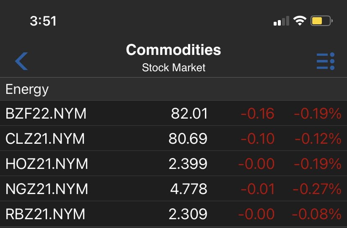Tap the -0.19% change for BZF22
This screenshot has width=347, height=228.
click(x=317, y=114)
